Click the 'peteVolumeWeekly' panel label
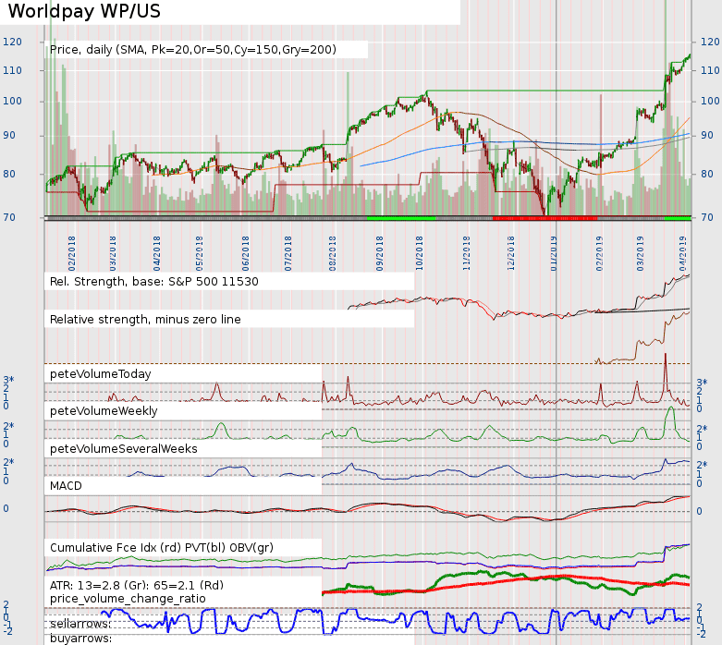The width and height of the screenshot is (722, 645). coord(104,410)
